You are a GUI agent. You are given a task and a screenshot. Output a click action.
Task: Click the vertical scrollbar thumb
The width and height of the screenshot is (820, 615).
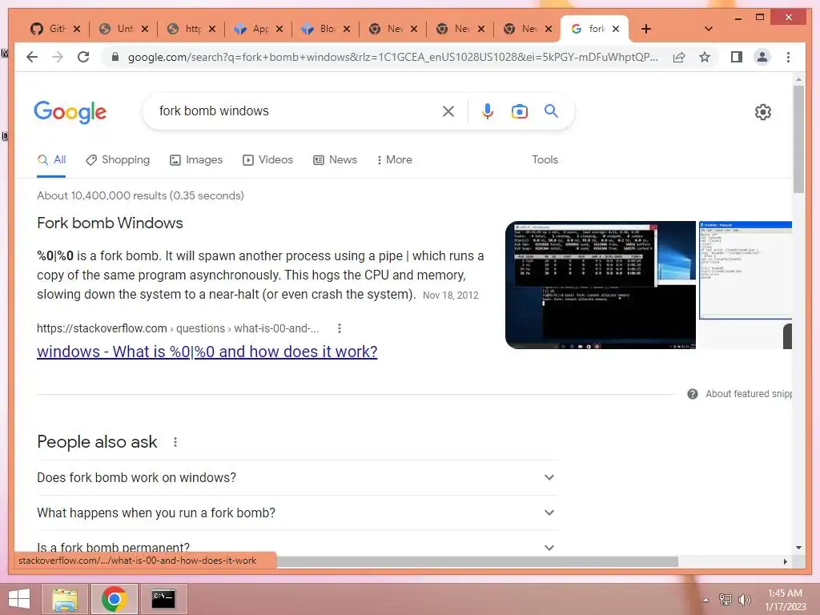coord(798,139)
